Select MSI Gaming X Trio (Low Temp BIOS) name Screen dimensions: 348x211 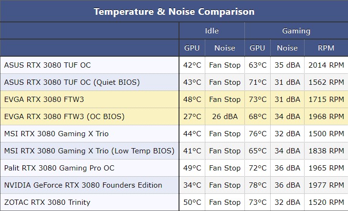tap(89, 151)
